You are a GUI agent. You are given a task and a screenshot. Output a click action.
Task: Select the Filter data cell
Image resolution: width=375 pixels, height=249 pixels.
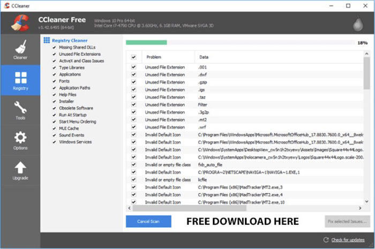click(202, 104)
